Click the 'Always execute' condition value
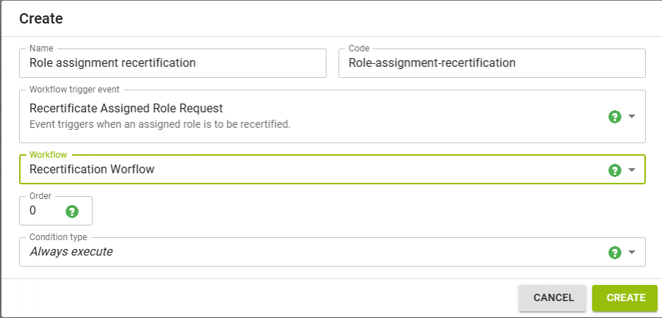This screenshot has width=662, height=318. point(71,252)
